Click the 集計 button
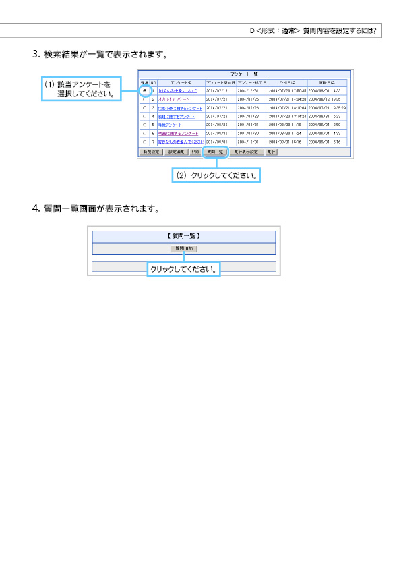 coord(271,152)
